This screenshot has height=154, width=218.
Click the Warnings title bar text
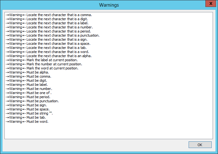[109, 5]
